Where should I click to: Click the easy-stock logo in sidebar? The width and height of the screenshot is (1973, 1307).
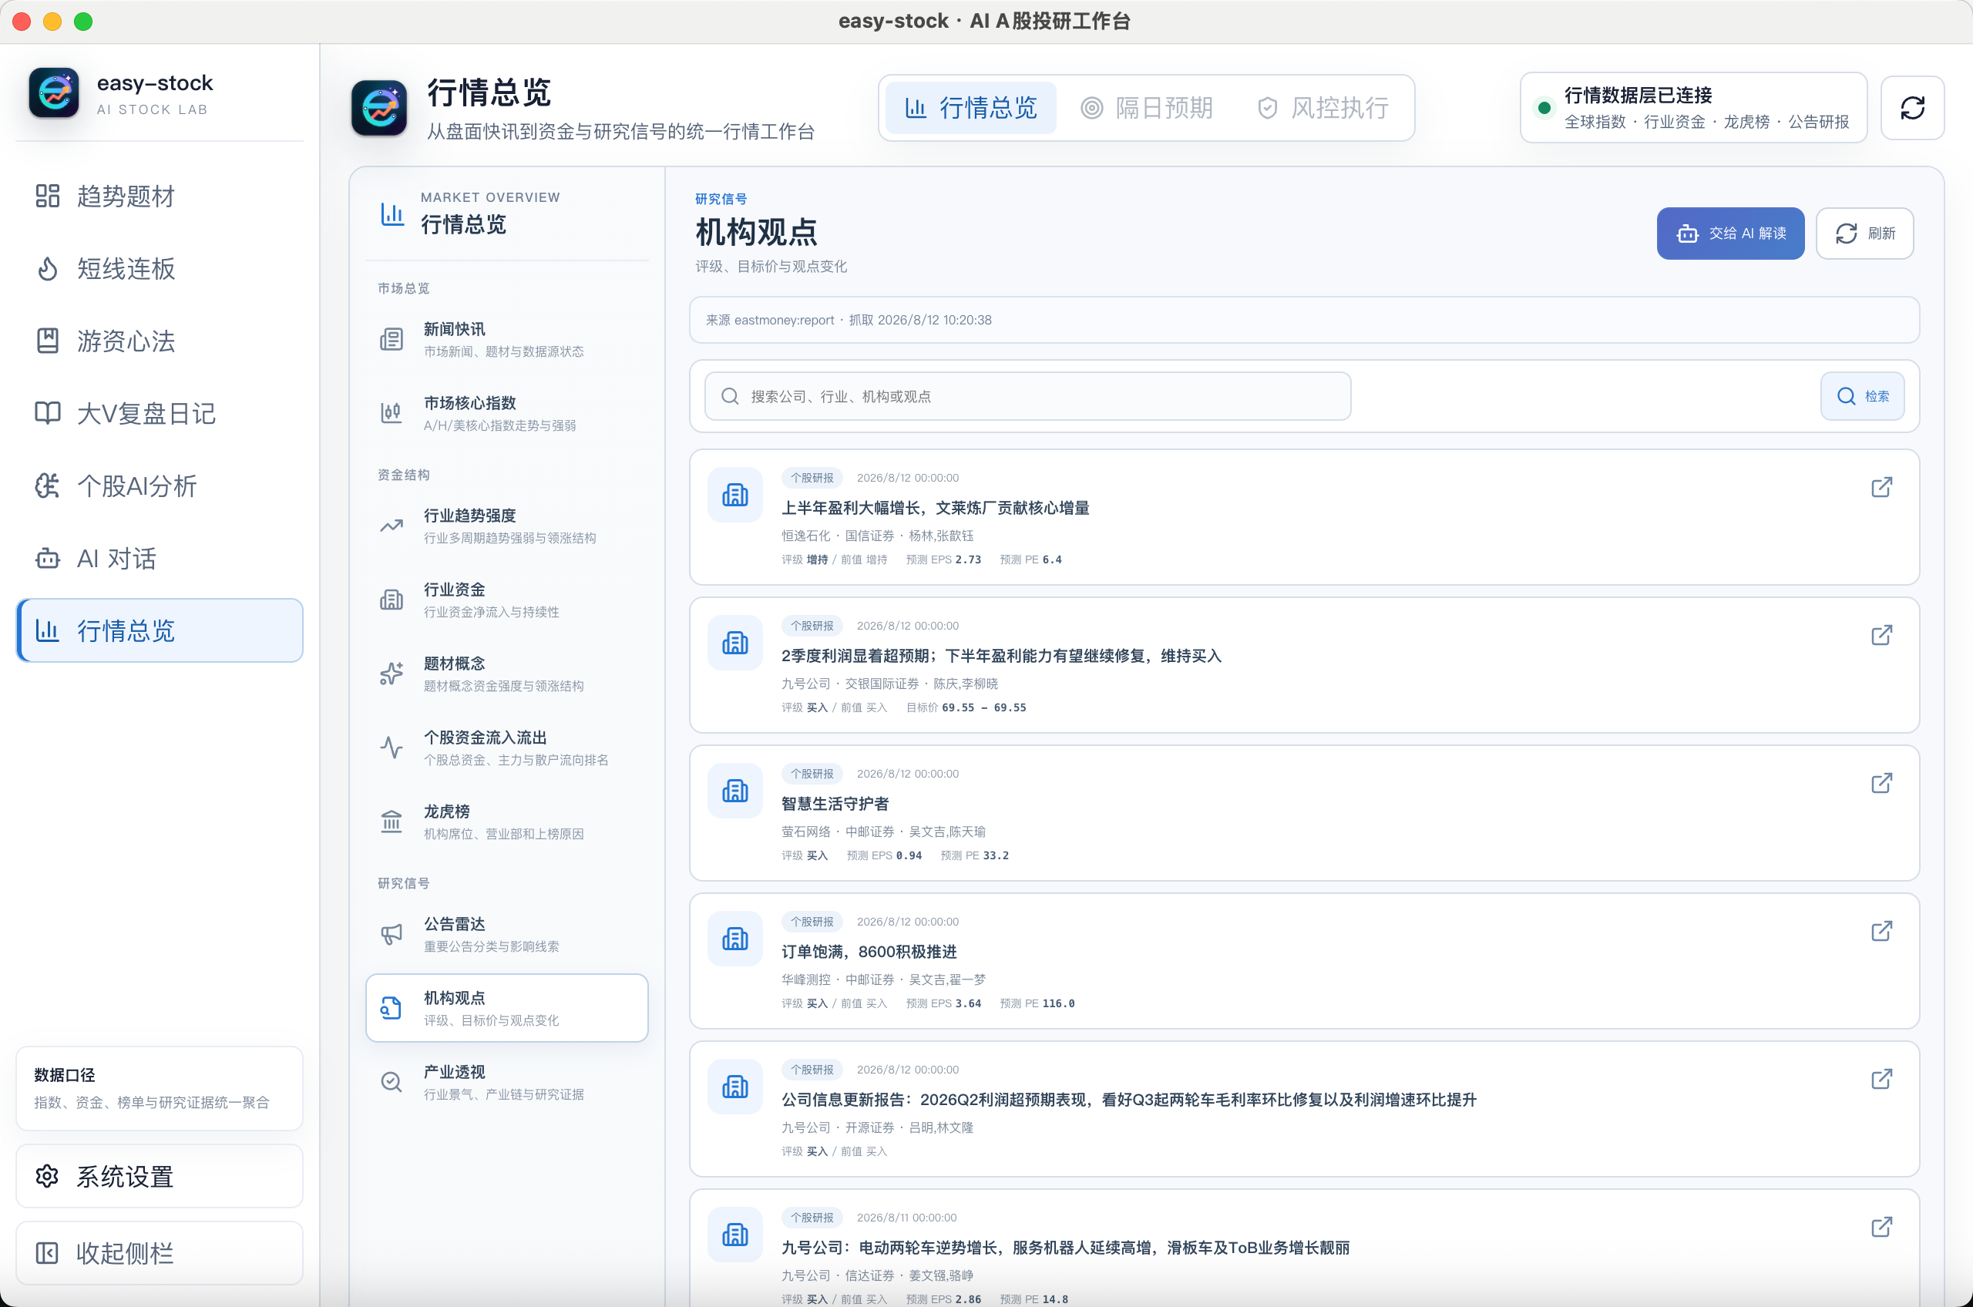[x=54, y=93]
